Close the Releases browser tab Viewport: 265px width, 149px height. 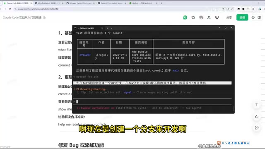(94, 3)
